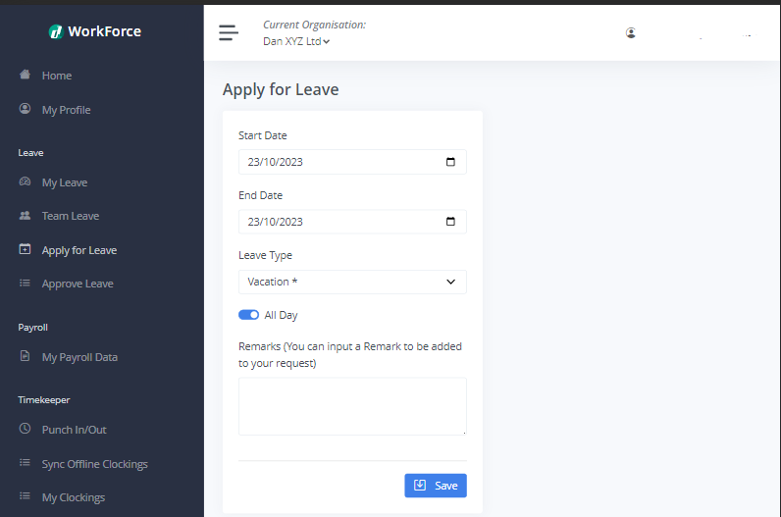Toggle the All Day switch
Screen dimensions: 781x517
pyautogui.click(x=248, y=315)
